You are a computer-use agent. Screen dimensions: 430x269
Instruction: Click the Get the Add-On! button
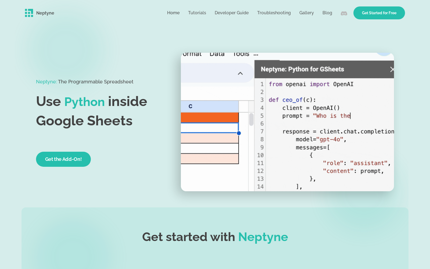tap(63, 159)
